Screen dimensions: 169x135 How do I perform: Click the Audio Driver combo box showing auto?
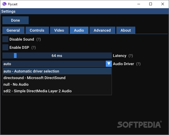(57, 64)
